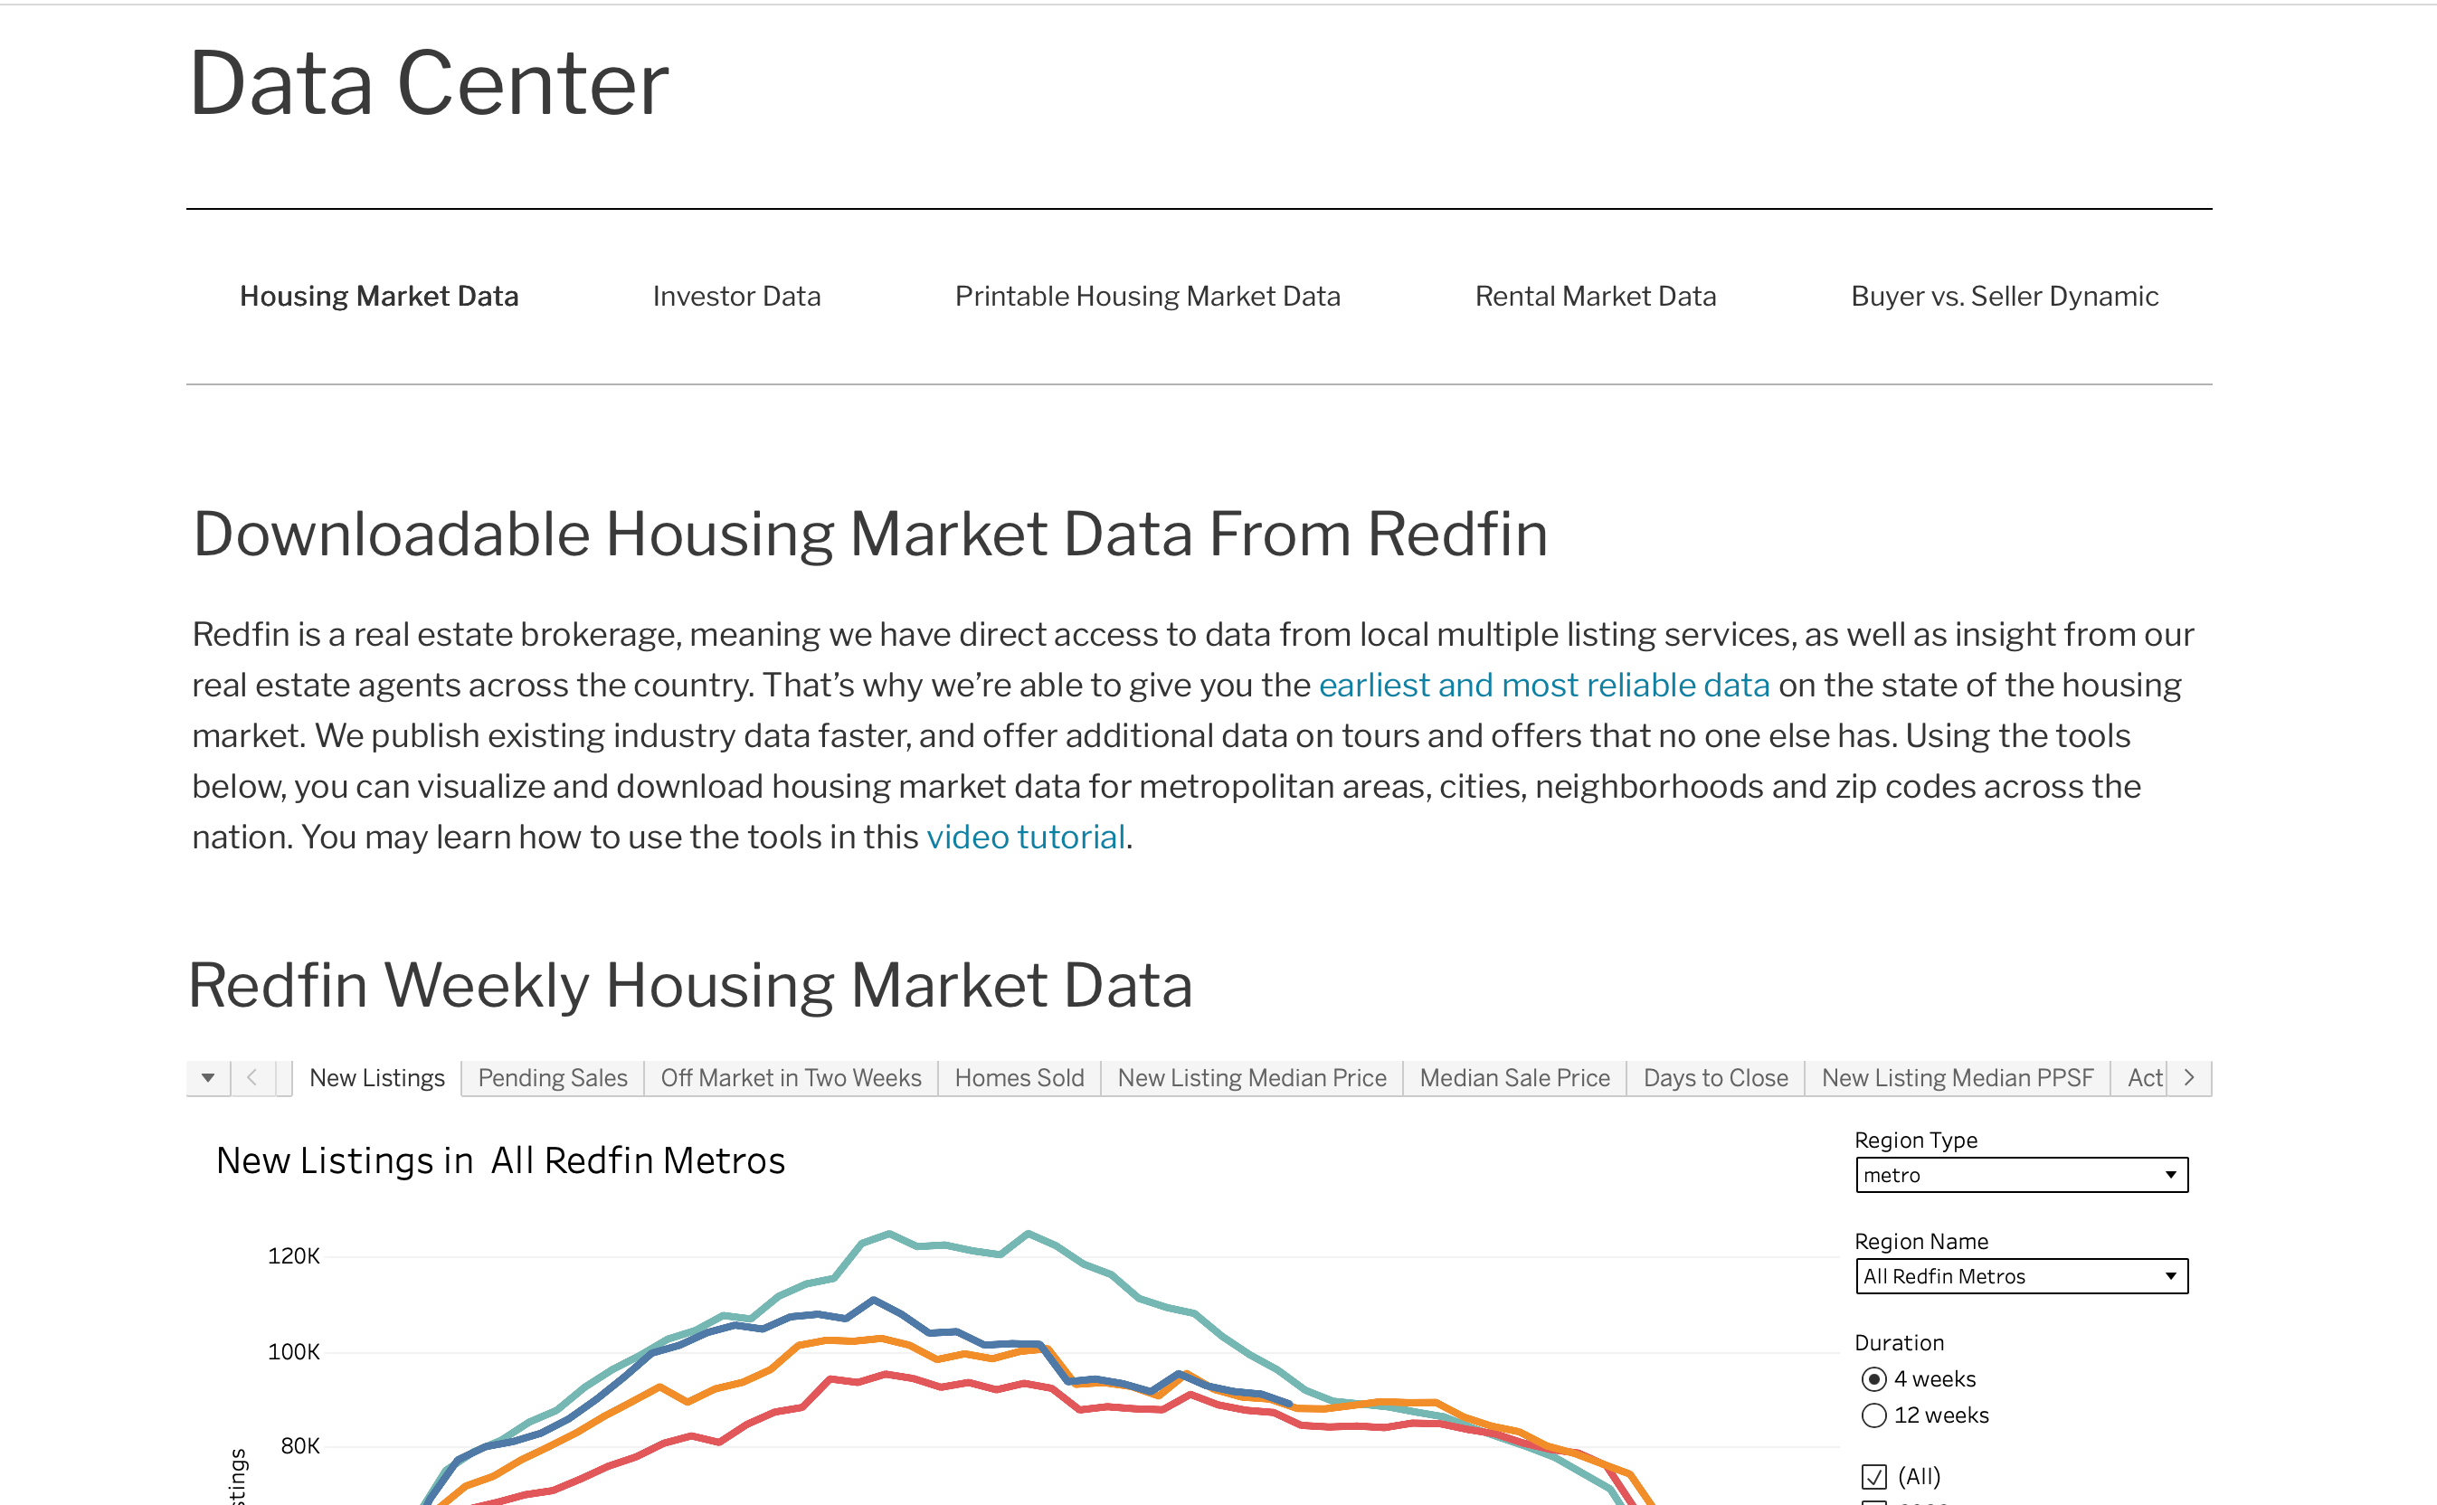
Task: Go to Investor Data section
Action: click(x=736, y=297)
